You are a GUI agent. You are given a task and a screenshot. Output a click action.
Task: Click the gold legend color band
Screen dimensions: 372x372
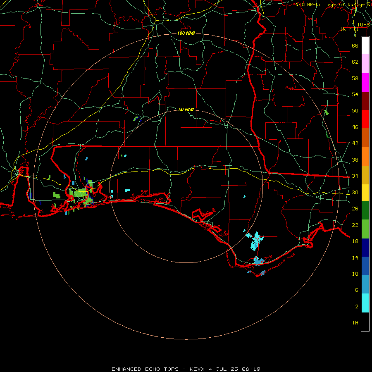[365, 175]
